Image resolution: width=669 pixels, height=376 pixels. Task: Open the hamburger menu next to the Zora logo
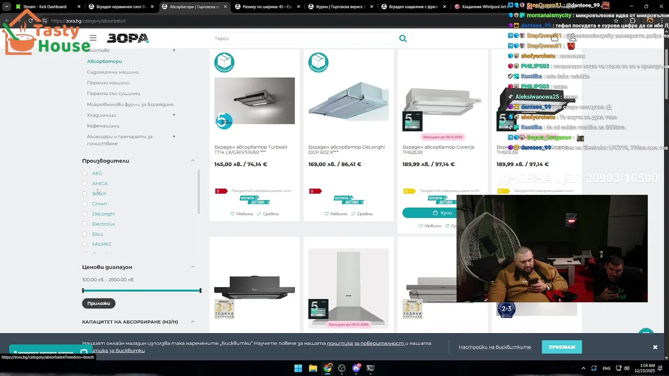click(x=93, y=38)
